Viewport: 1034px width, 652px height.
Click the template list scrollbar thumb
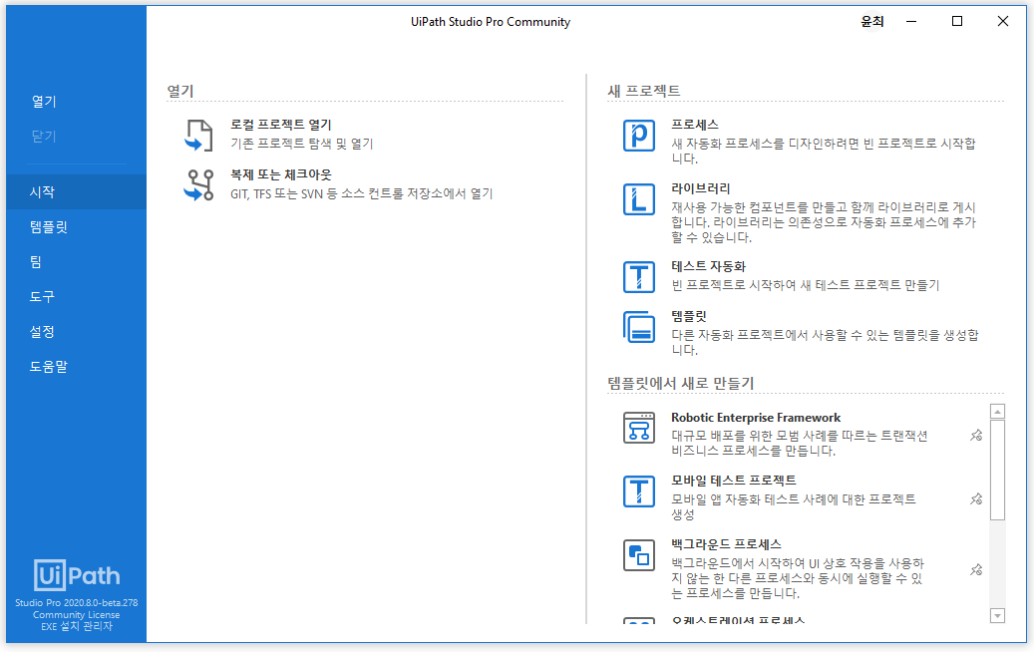pos(998,470)
